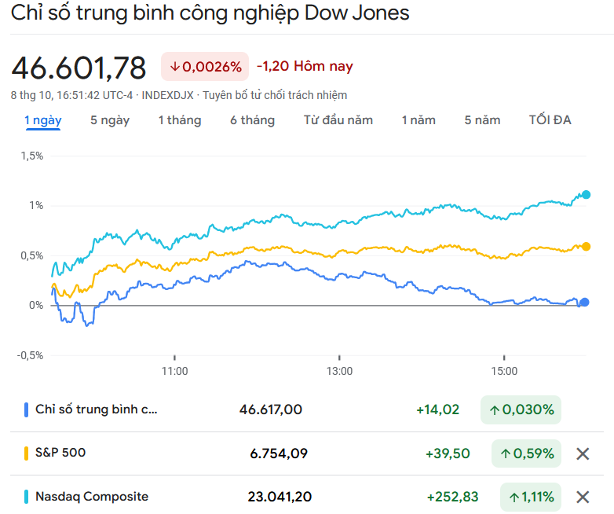Select the Từ đầu năm tab
Screen dimensions: 614x514
click(338, 120)
